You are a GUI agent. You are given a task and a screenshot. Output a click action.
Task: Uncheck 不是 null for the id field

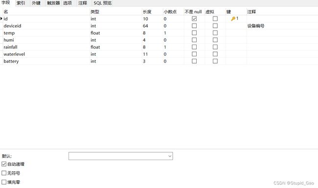tap(194, 19)
